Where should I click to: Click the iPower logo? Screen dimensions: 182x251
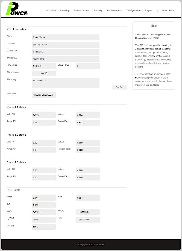point(17,9)
